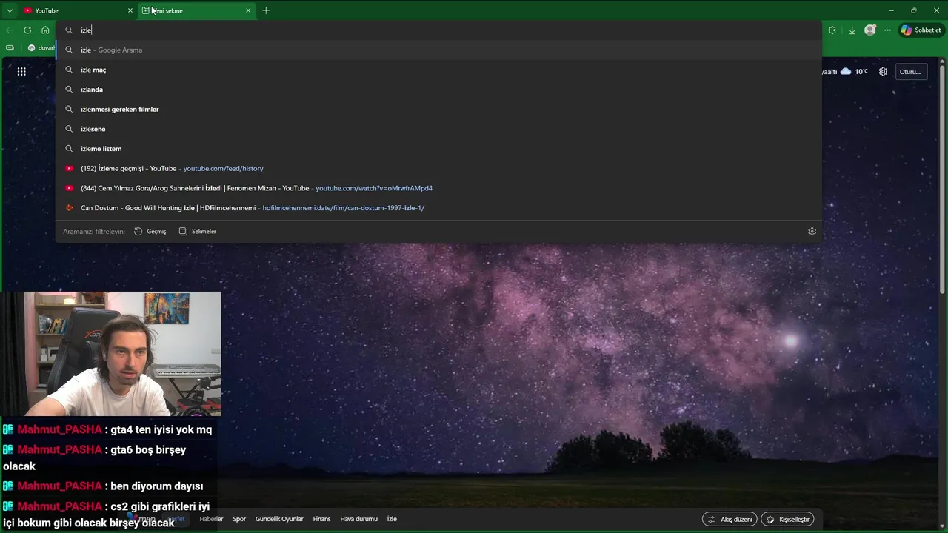Choose the 'izle maç' suggestion
Screen dimensions: 948x533
(438, 70)
